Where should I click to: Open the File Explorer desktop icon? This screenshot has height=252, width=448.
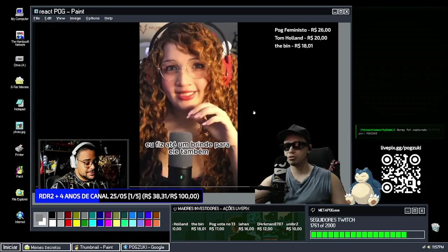coord(20,195)
